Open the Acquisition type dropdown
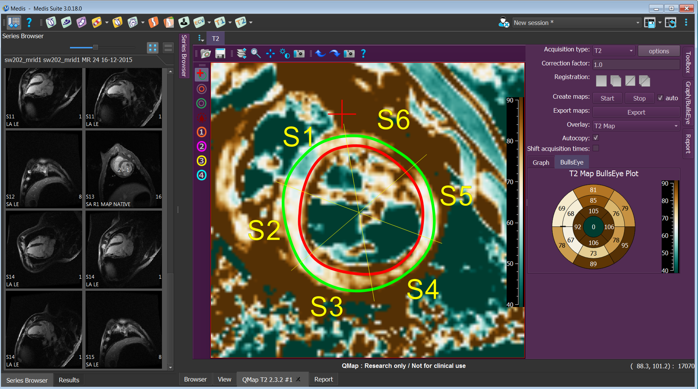698x389 pixels. (613, 51)
